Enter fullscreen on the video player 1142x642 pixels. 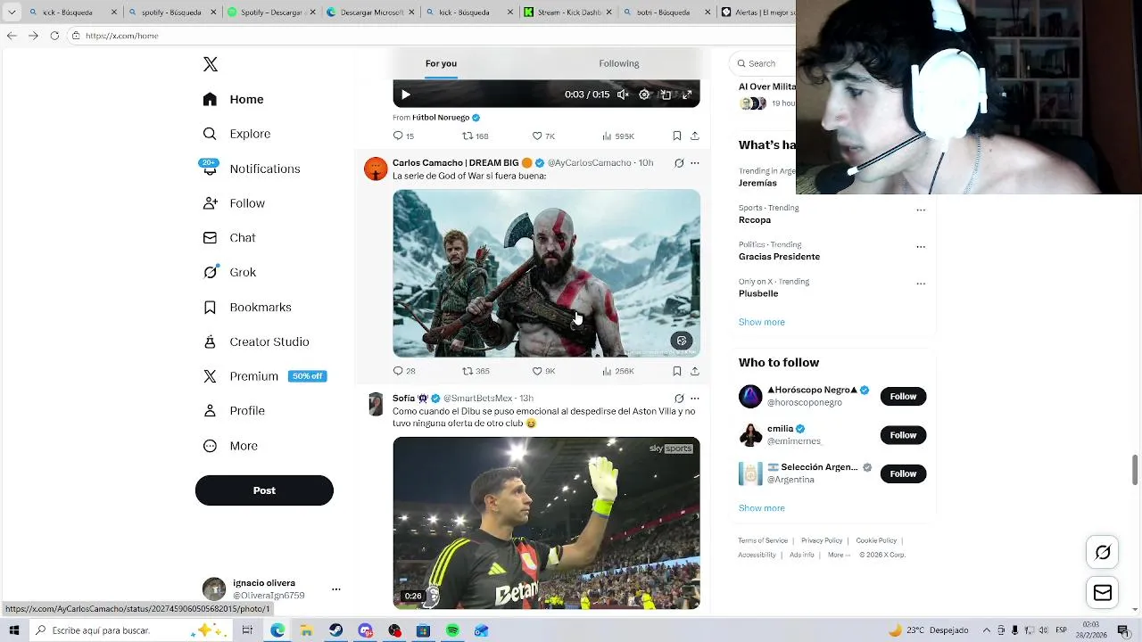(x=687, y=95)
